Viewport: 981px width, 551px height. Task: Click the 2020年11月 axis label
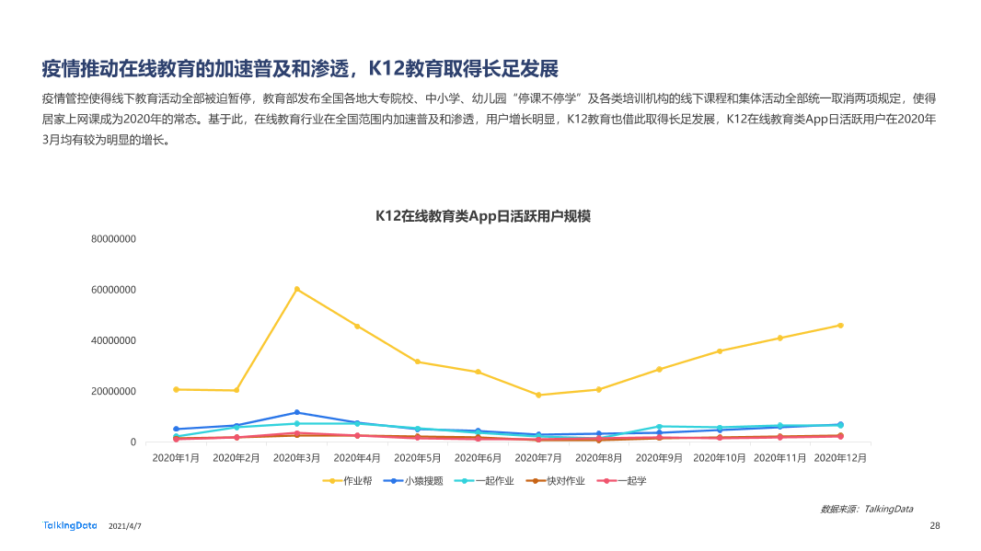tap(779, 458)
